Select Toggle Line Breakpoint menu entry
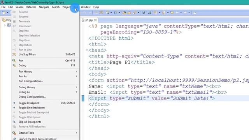This screenshot has height=140, width=249. [46, 108]
